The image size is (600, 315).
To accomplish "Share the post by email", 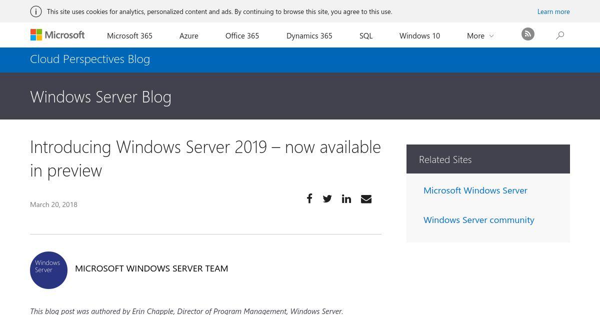I will tap(366, 199).
